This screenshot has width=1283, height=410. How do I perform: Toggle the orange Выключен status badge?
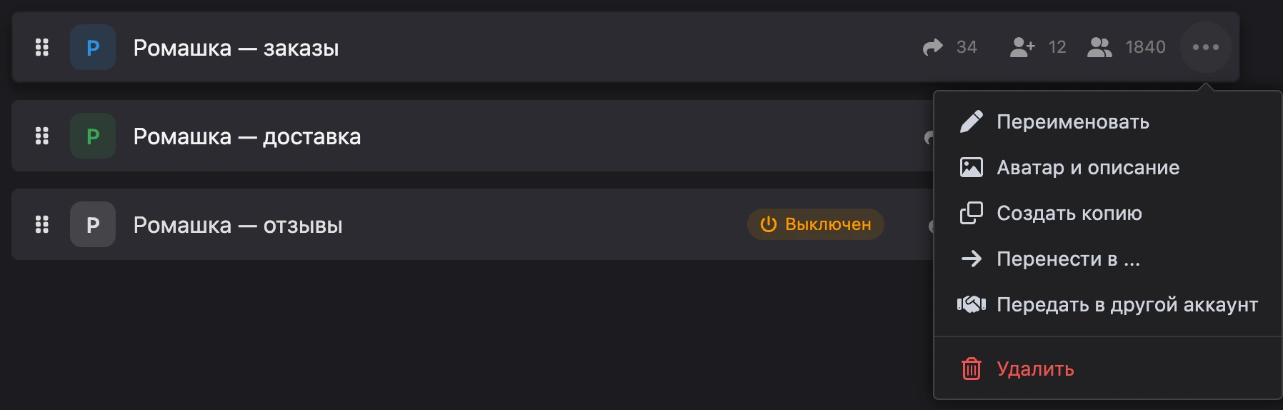coord(816,224)
